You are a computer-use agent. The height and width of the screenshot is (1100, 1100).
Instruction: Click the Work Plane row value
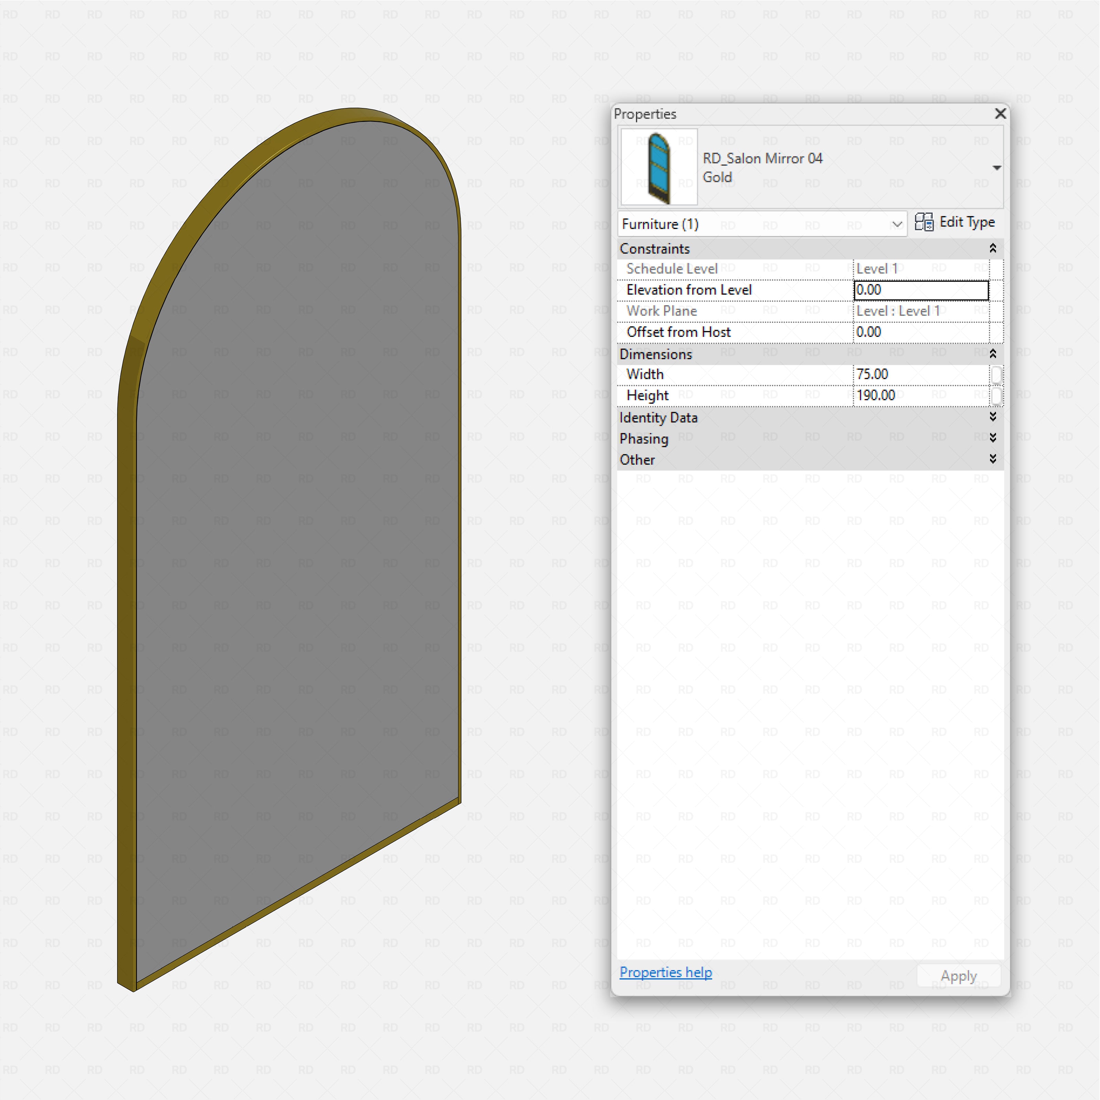click(x=917, y=311)
